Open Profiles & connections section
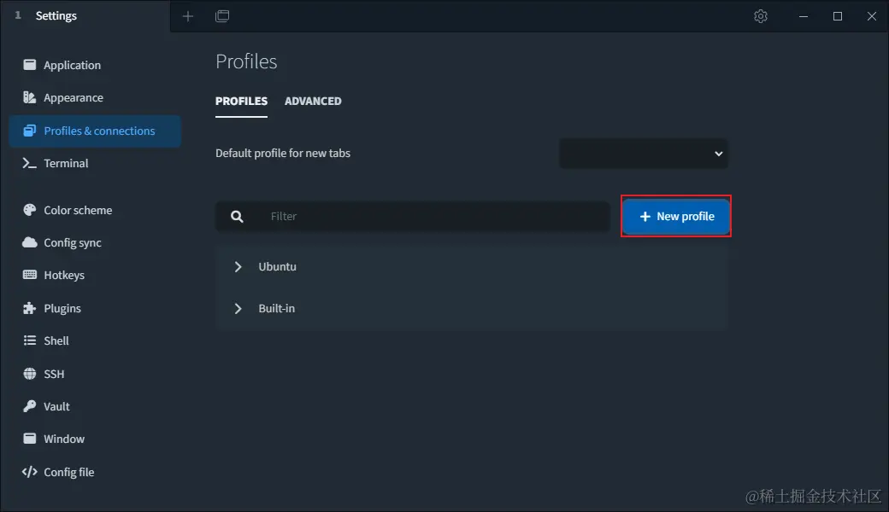This screenshot has height=512, width=889. (95, 131)
